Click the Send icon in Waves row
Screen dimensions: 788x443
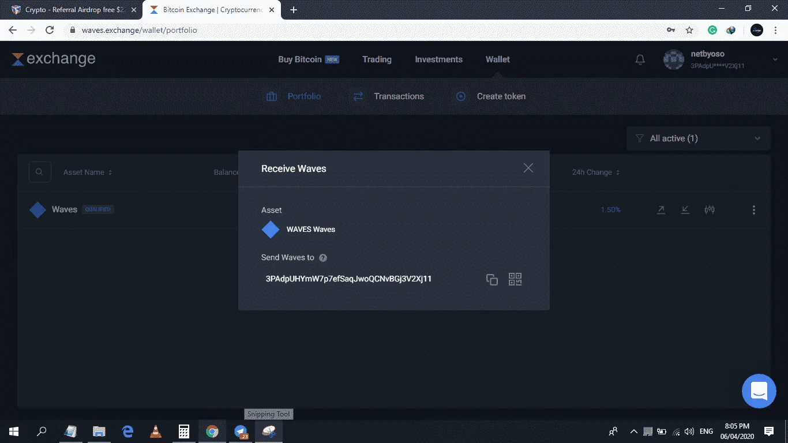pyautogui.click(x=661, y=210)
